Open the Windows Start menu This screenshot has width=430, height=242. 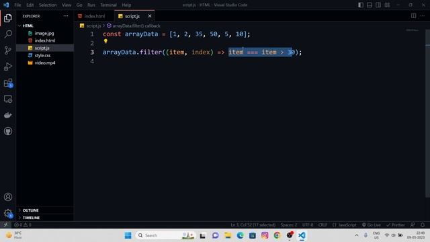pyautogui.click(x=128, y=235)
